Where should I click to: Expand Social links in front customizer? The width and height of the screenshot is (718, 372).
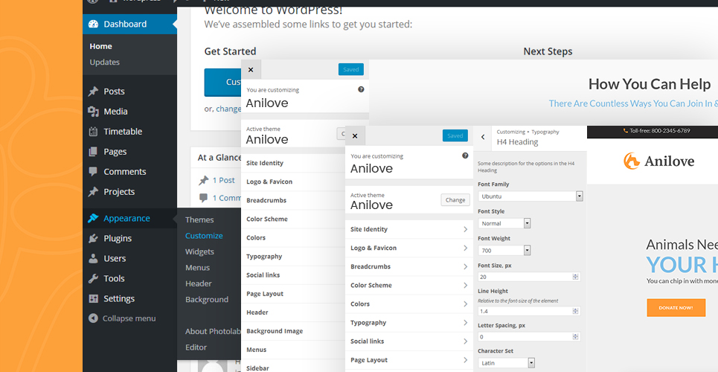coord(409,341)
